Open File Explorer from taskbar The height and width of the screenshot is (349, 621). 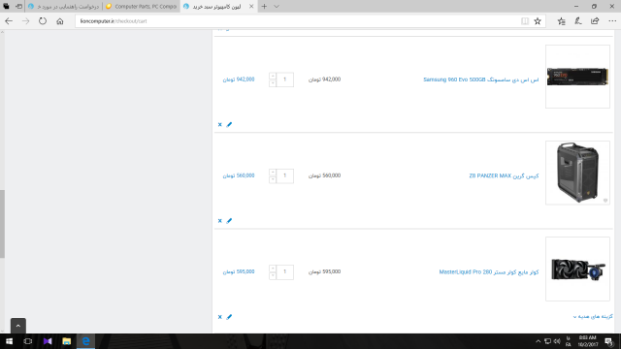tap(67, 341)
